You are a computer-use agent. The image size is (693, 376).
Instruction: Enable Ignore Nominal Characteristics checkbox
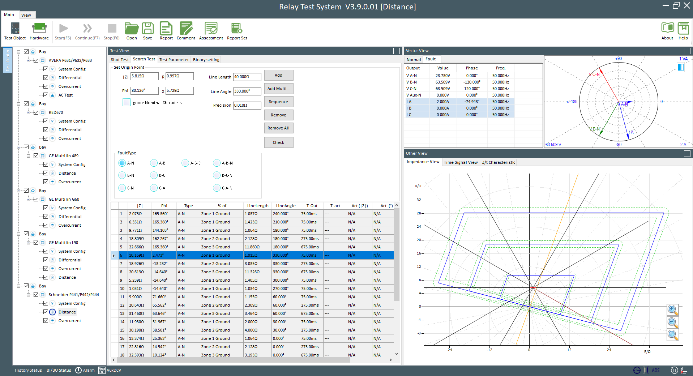tap(127, 103)
